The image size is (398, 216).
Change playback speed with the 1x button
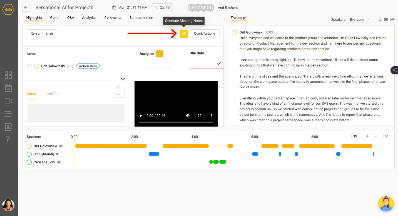[355, 136]
